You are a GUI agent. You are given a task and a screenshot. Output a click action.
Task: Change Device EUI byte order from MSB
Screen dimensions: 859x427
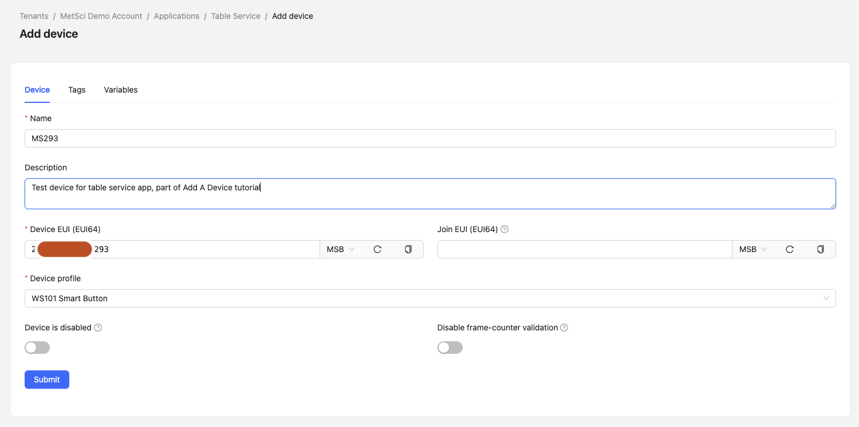340,249
